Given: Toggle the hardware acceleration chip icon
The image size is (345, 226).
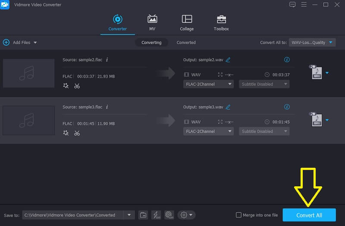Looking at the screenshot, I should pyautogui.click(x=169, y=215).
